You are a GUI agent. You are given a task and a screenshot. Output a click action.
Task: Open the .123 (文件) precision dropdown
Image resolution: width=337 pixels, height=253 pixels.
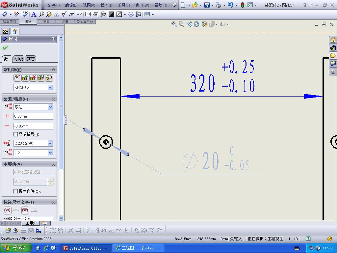coord(50,143)
